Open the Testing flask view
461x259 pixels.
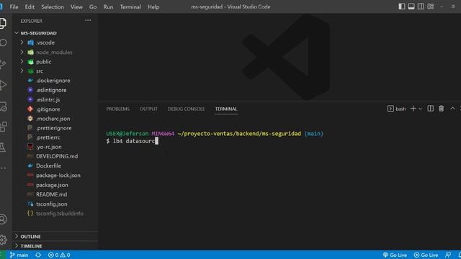point(3,147)
